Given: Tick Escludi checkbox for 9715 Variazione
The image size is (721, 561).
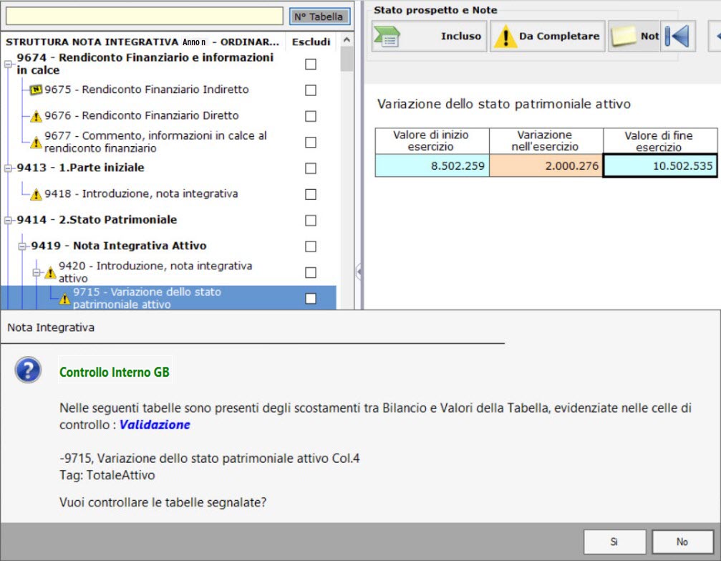Looking at the screenshot, I should 311,299.
